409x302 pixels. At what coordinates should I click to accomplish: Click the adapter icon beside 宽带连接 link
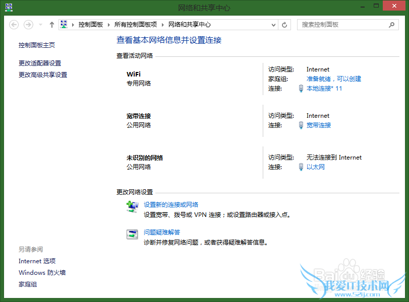[301, 125]
